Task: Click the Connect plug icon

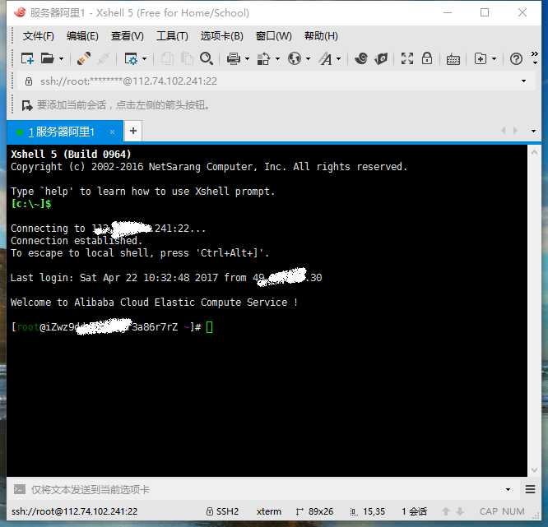Action: pos(84,58)
